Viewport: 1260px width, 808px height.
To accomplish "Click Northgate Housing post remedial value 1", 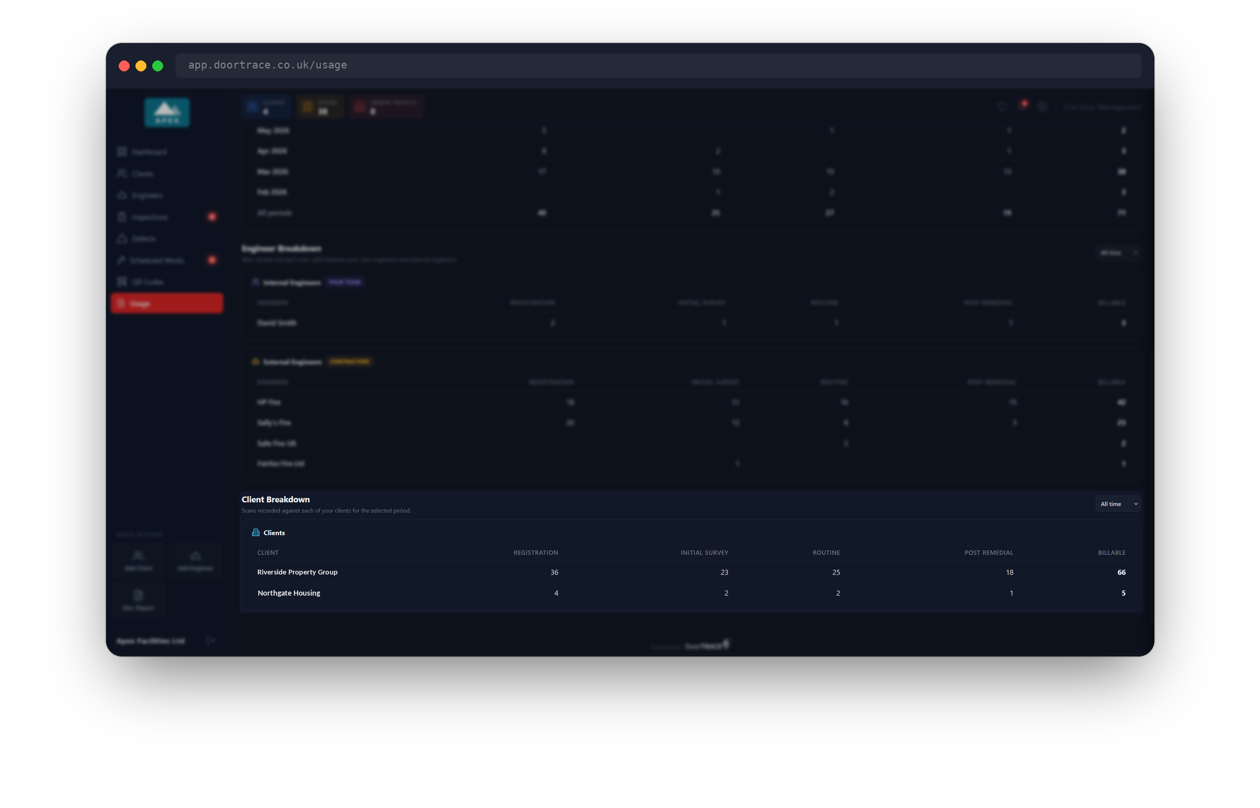I will click(1011, 593).
